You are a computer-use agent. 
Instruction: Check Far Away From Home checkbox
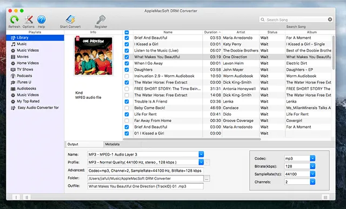[127, 120]
